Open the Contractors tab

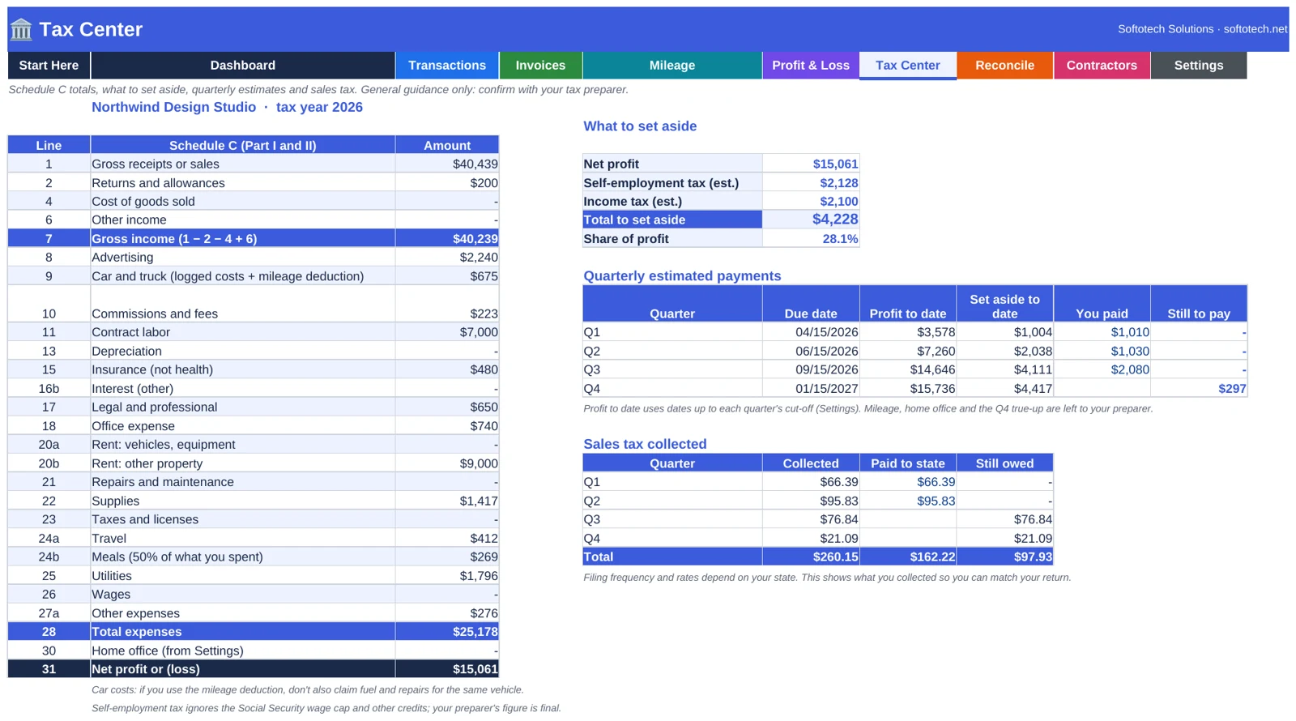click(x=1102, y=66)
